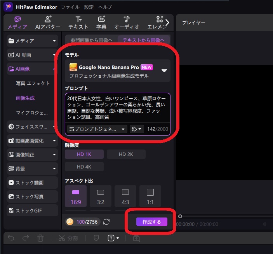Screen dimensions: 273x254
Task: Click the 作成する button
Action: (x=152, y=222)
